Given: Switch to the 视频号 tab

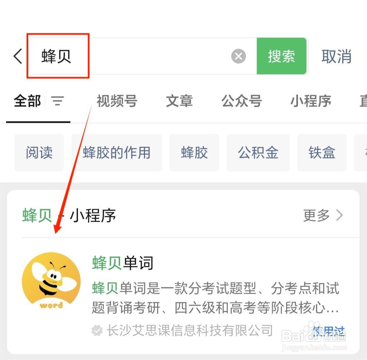Looking at the screenshot, I should click(x=117, y=101).
